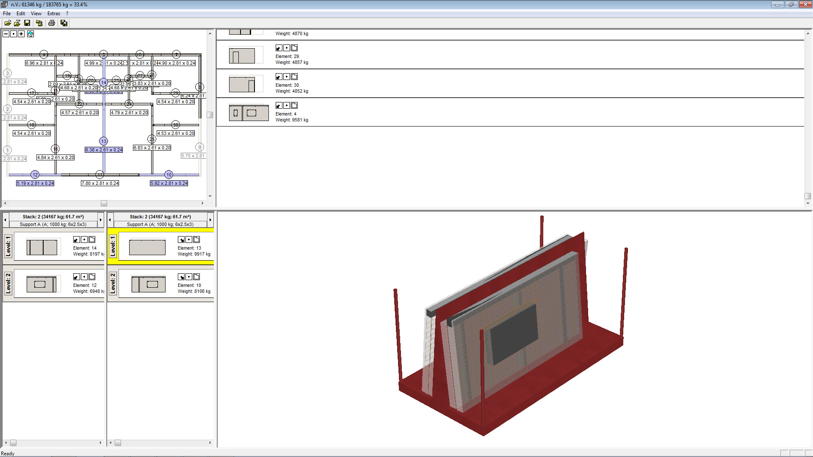Open the Extras menu
This screenshot has width=813, height=457.
[53, 14]
